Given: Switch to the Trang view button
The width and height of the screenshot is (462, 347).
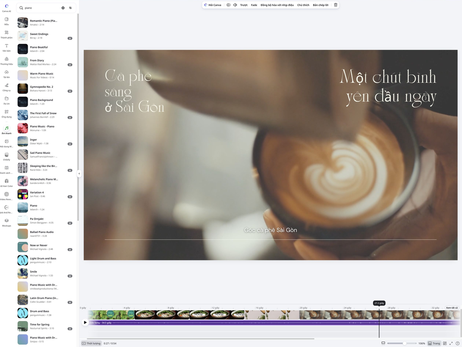Looking at the screenshot, I should click(434, 343).
